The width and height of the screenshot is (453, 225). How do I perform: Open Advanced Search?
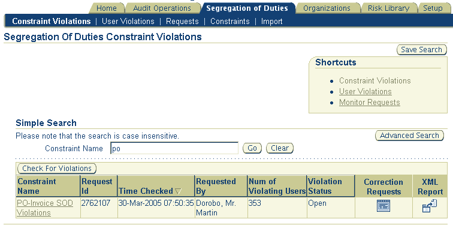(409, 136)
